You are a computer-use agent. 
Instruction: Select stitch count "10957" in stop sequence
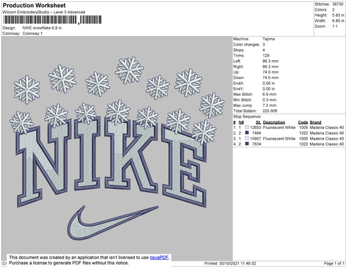[256, 139]
